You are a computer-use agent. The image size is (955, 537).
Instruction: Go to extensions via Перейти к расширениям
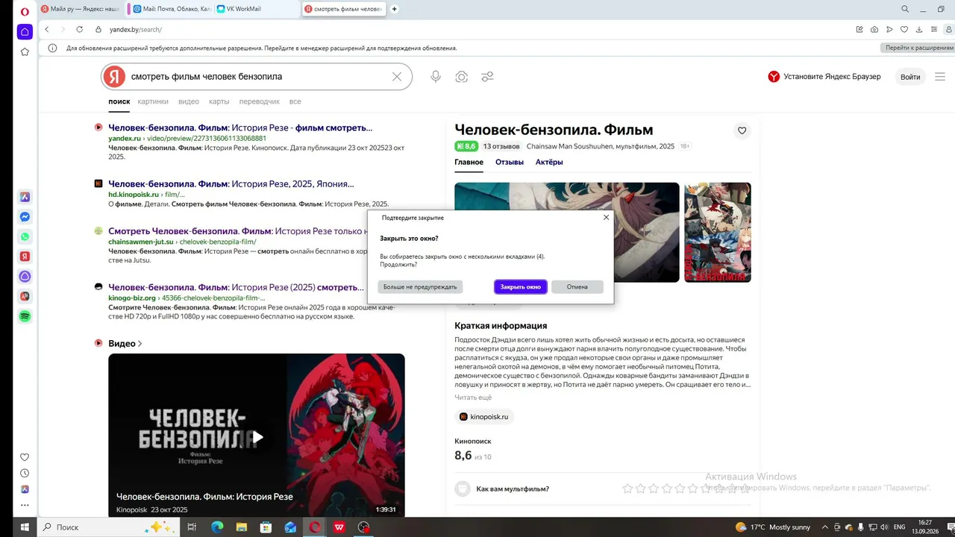(x=917, y=48)
